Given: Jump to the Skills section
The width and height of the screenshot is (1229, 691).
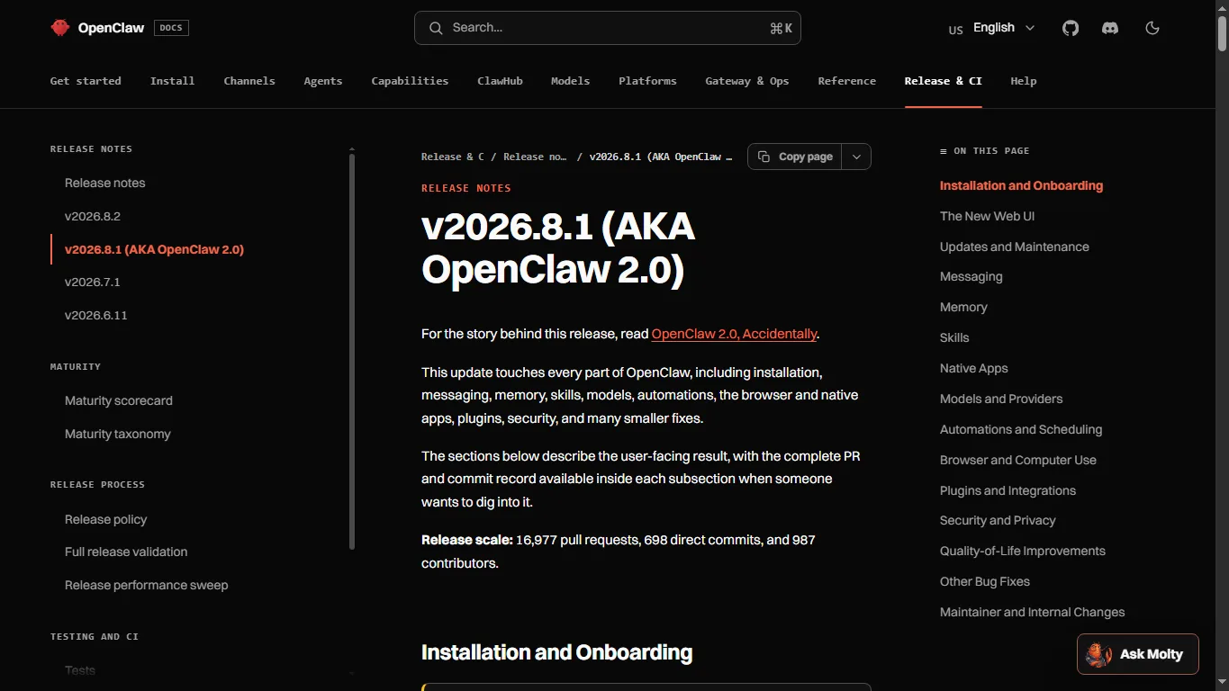Looking at the screenshot, I should (954, 337).
